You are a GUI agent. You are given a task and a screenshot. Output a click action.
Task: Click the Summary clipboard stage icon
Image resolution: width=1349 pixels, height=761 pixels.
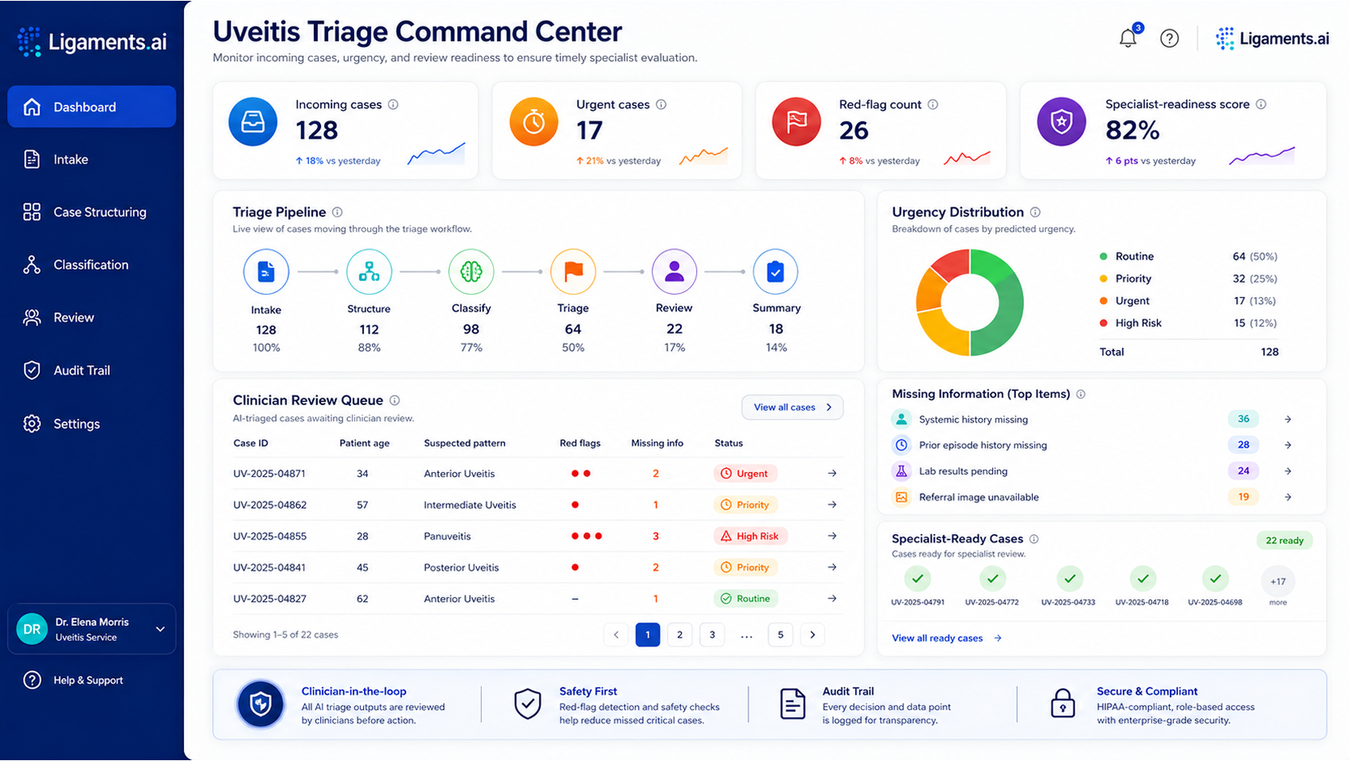pos(776,271)
